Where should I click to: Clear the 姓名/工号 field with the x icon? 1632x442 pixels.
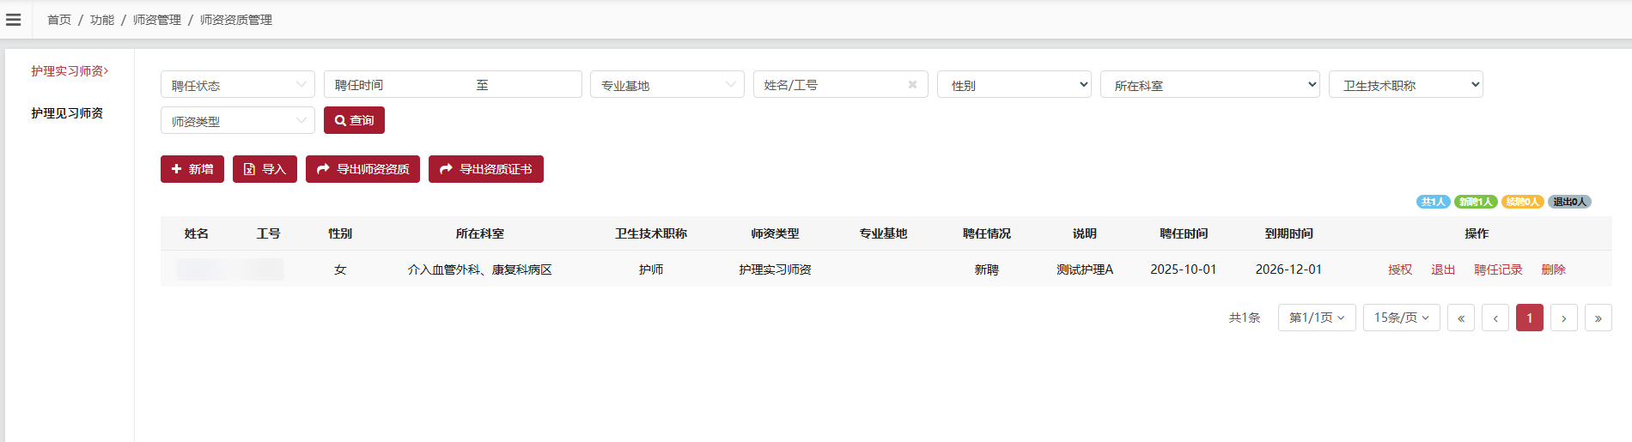click(x=912, y=84)
